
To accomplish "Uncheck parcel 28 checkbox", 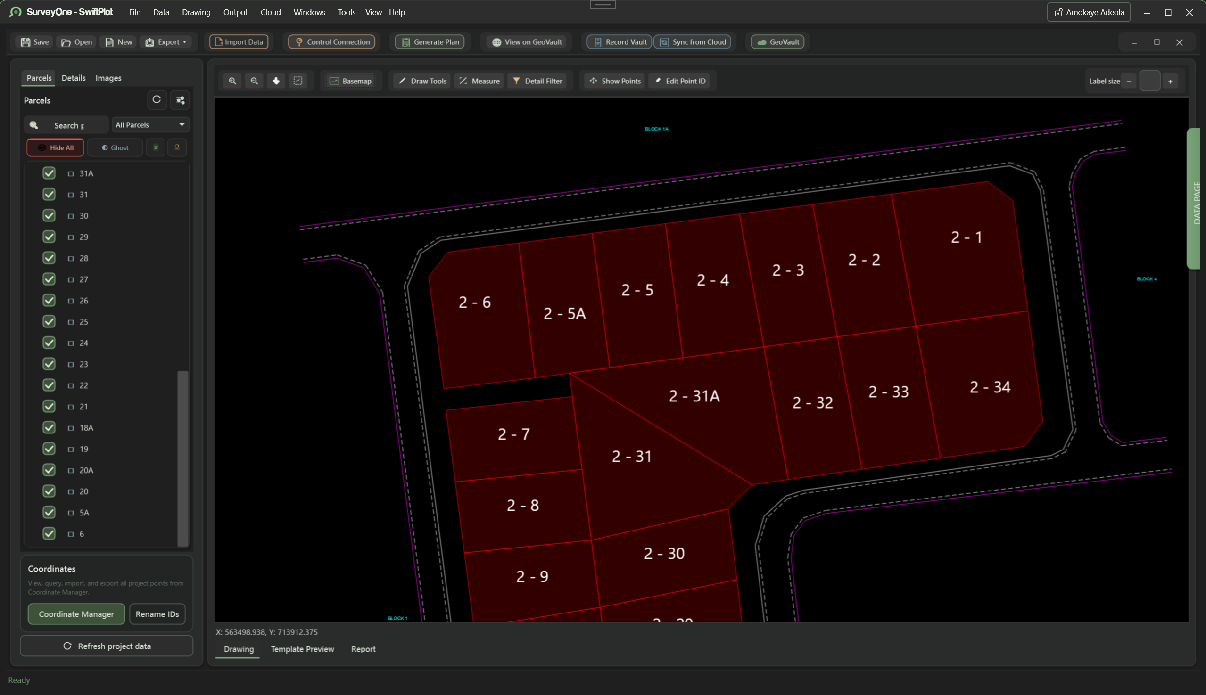I will (x=49, y=258).
